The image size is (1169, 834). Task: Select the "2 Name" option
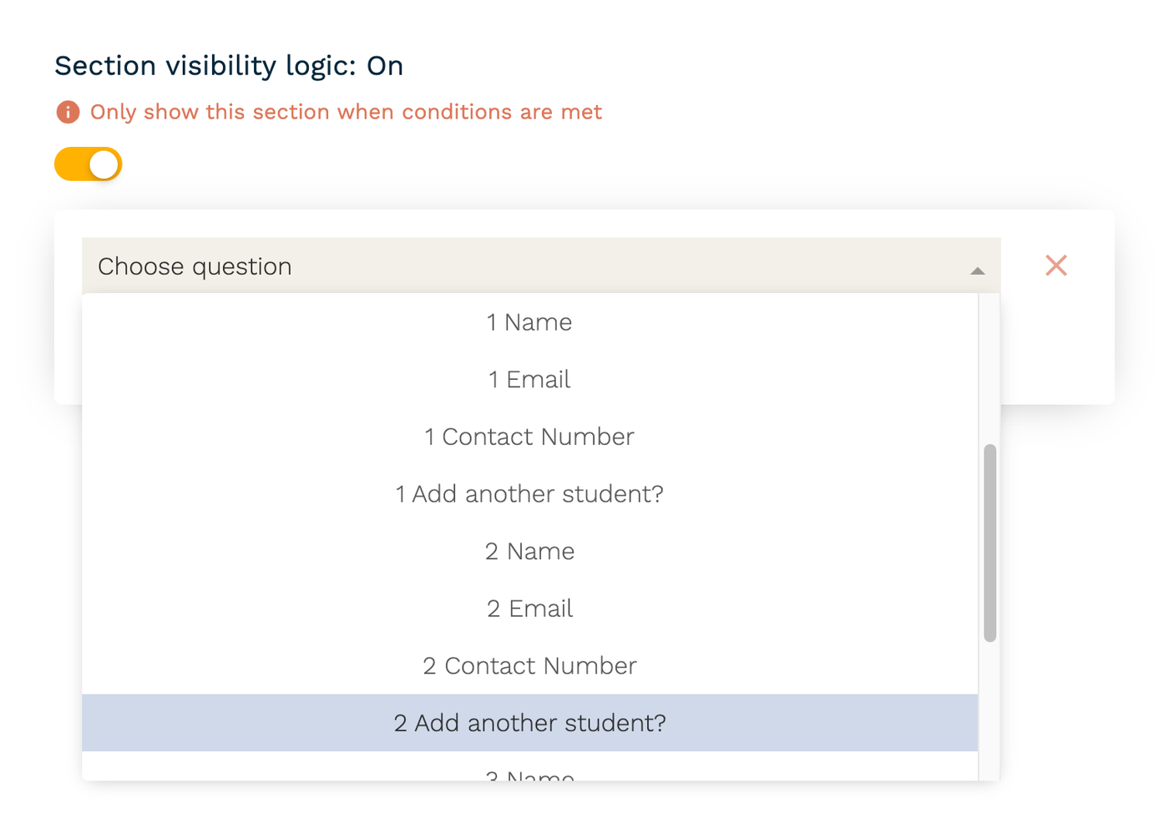[x=529, y=552]
